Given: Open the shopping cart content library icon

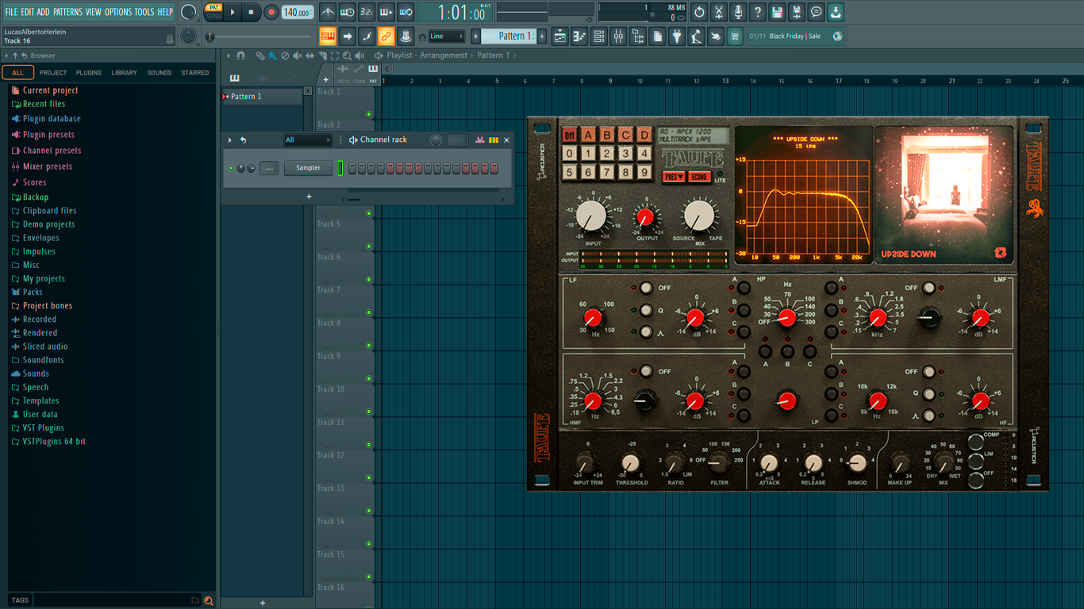Looking at the screenshot, I should click(x=735, y=36).
